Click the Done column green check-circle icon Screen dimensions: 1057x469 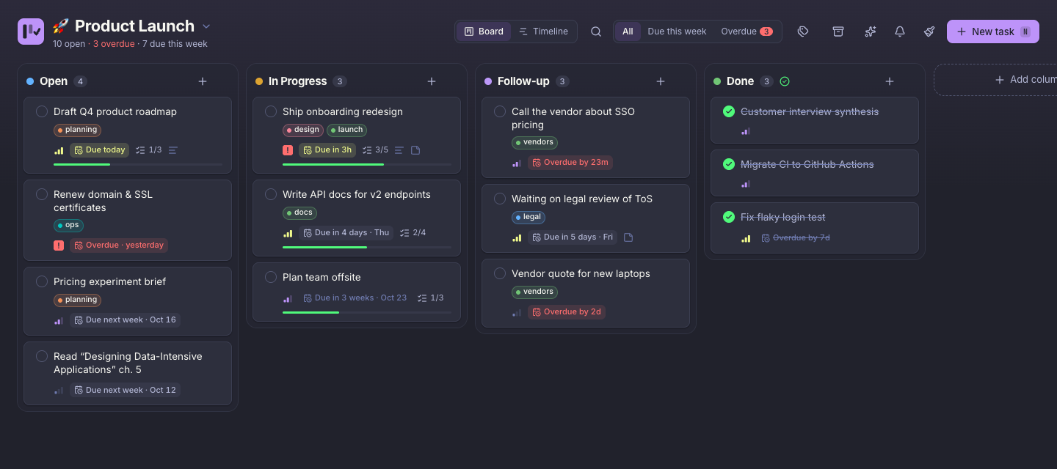pyautogui.click(x=785, y=81)
